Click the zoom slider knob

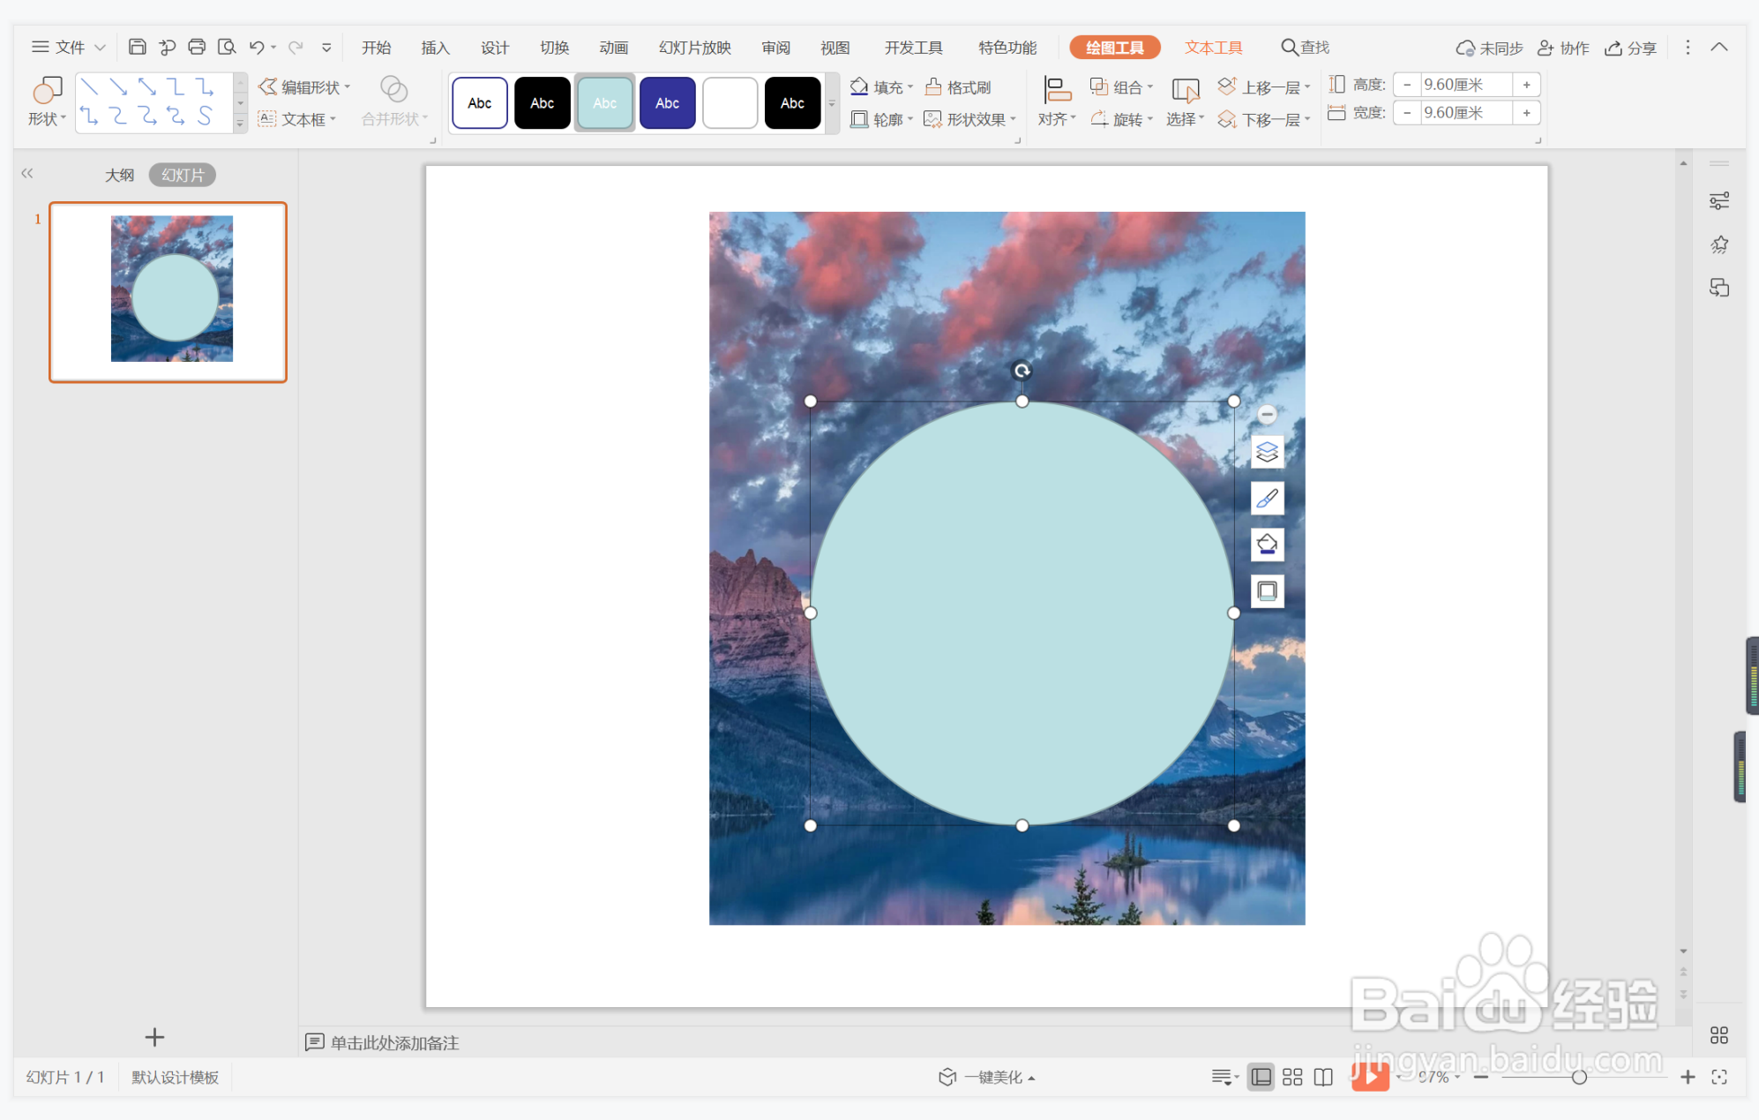point(1579,1077)
